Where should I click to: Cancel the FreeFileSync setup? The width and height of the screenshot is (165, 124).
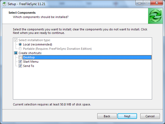click(150, 116)
